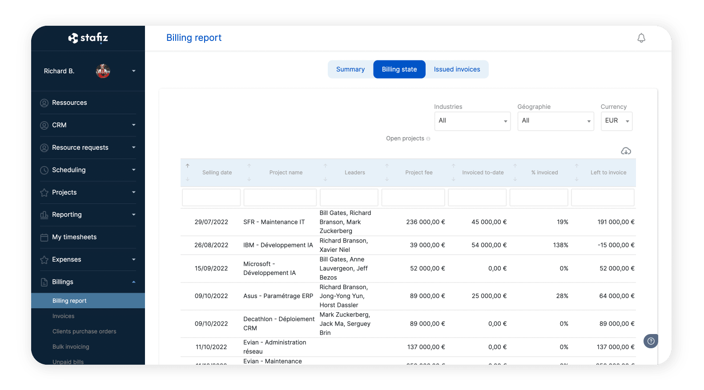The image size is (704, 390).
Task: Click the Reporting chart icon
Action: click(x=44, y=215)
